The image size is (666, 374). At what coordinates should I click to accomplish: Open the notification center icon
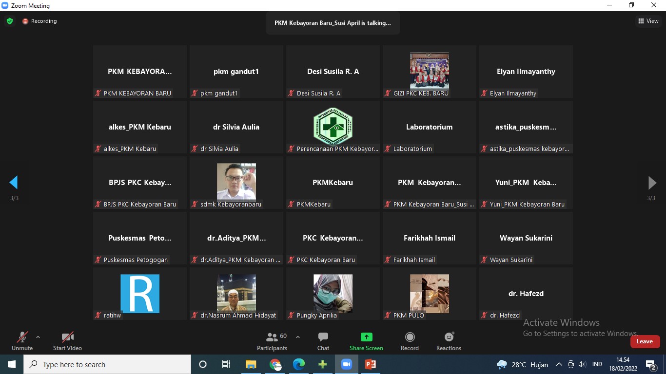(651, 365)
